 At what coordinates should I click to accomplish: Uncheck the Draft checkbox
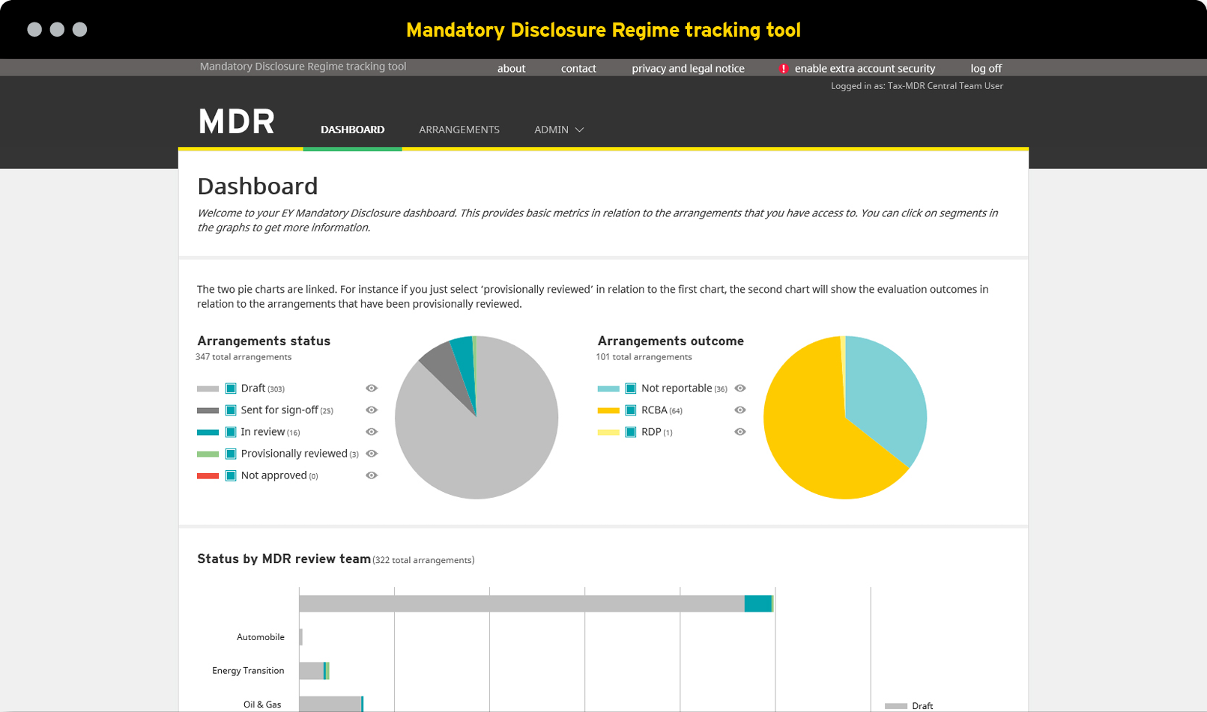point(231,388)
